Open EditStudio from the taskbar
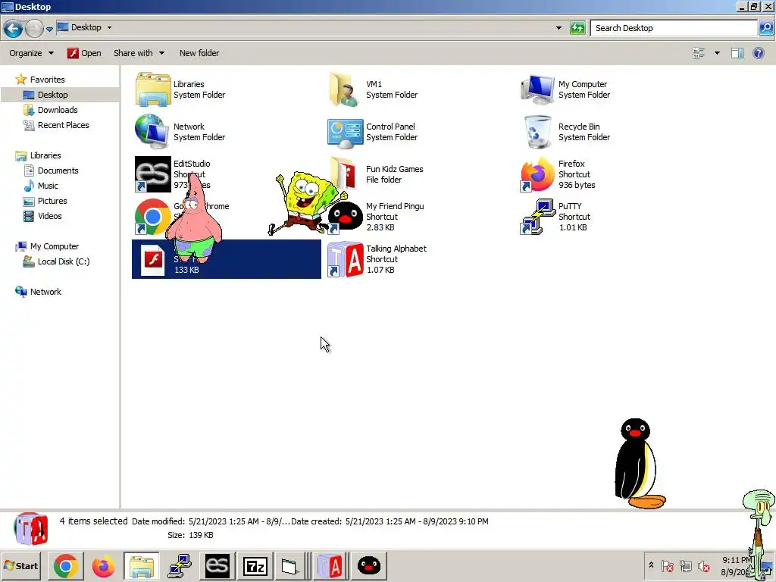This screenshot has width=776, height=582. click(x=217, y=566)
